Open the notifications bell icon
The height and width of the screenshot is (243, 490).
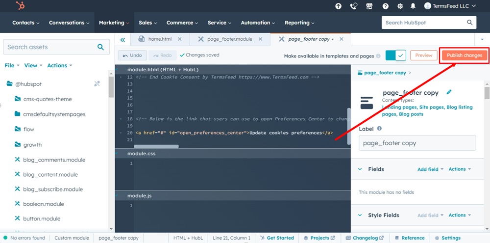coord(413,6)
